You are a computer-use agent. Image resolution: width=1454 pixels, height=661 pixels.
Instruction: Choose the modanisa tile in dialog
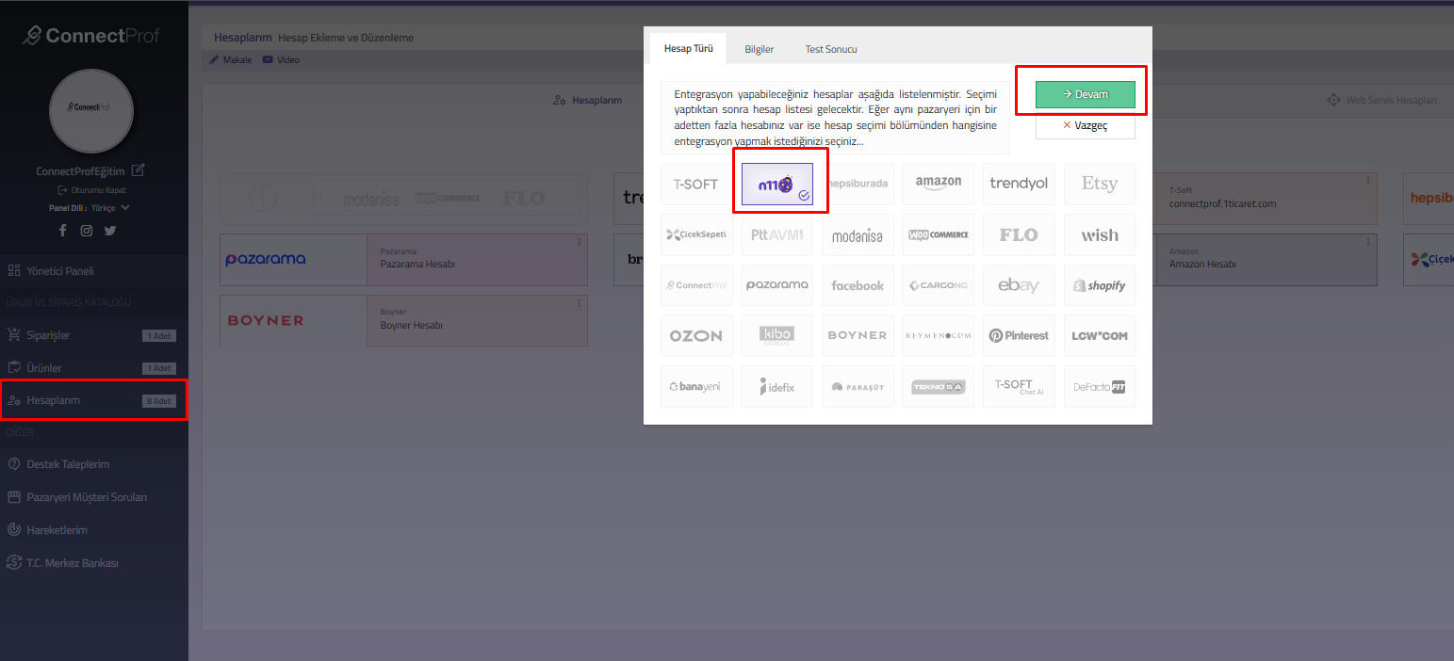point(858,234)
